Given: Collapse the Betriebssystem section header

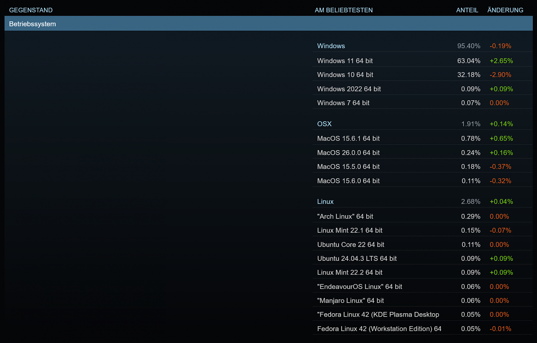Looking at the screenshot, I should tap(268, 24).
